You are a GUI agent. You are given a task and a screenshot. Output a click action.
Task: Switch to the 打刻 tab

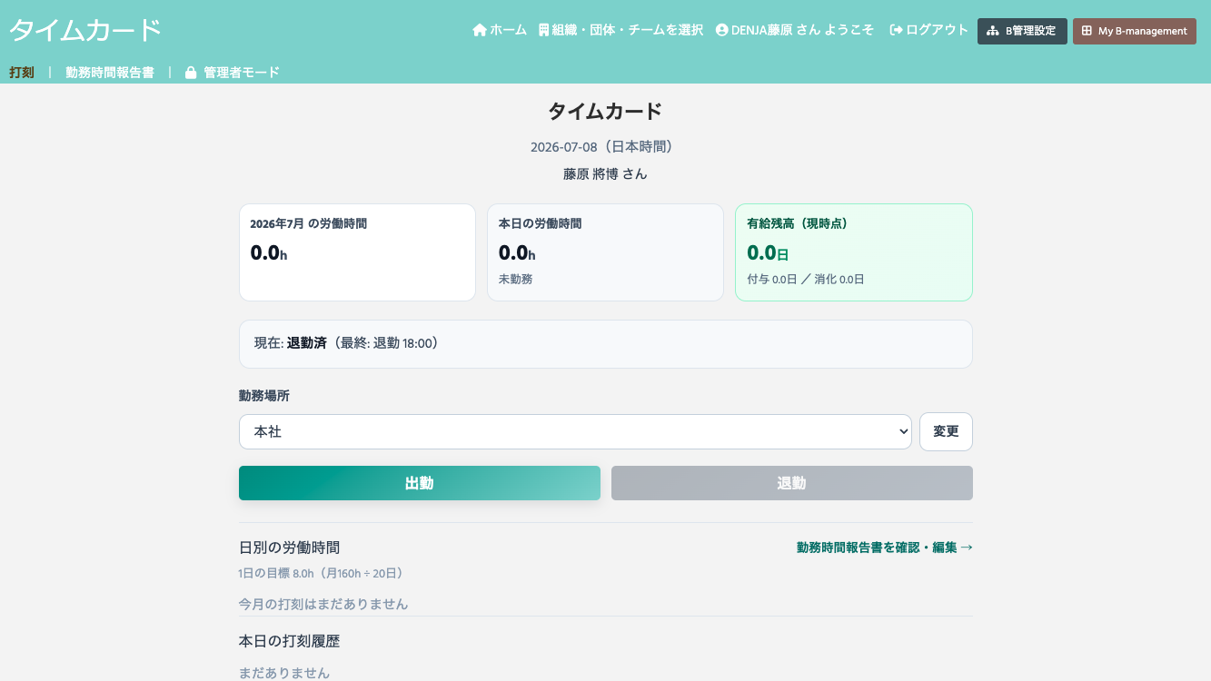22,73
